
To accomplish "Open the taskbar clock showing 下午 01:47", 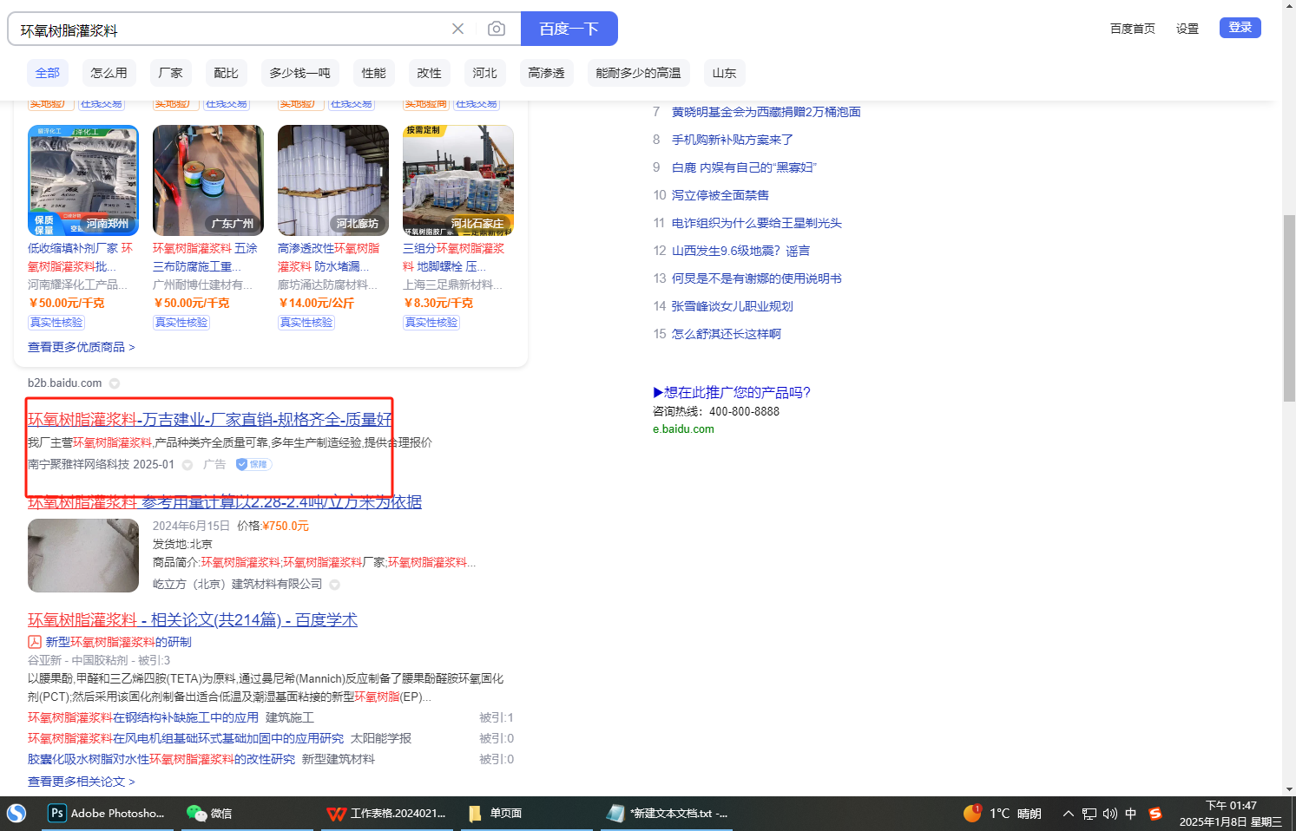I will (1230, 814).
